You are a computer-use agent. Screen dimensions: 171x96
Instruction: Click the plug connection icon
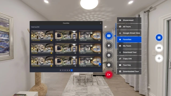pos(109,46)
